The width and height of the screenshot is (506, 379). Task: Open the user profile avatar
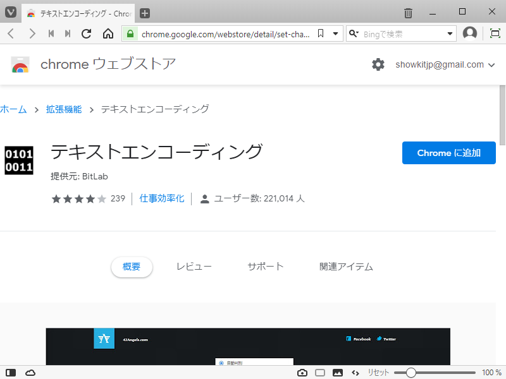470,33
